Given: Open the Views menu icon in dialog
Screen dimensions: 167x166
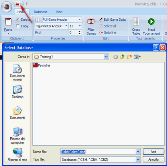Looking at the screenshot, I should (x=137, y=57).
